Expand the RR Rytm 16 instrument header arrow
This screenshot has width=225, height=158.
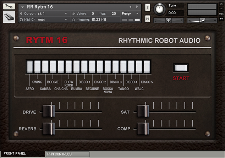22,7
